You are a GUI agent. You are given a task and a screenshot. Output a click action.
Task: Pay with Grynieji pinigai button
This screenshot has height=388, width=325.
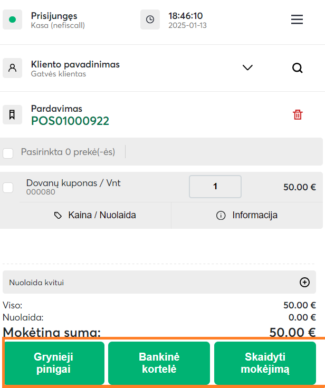(55, 363)
